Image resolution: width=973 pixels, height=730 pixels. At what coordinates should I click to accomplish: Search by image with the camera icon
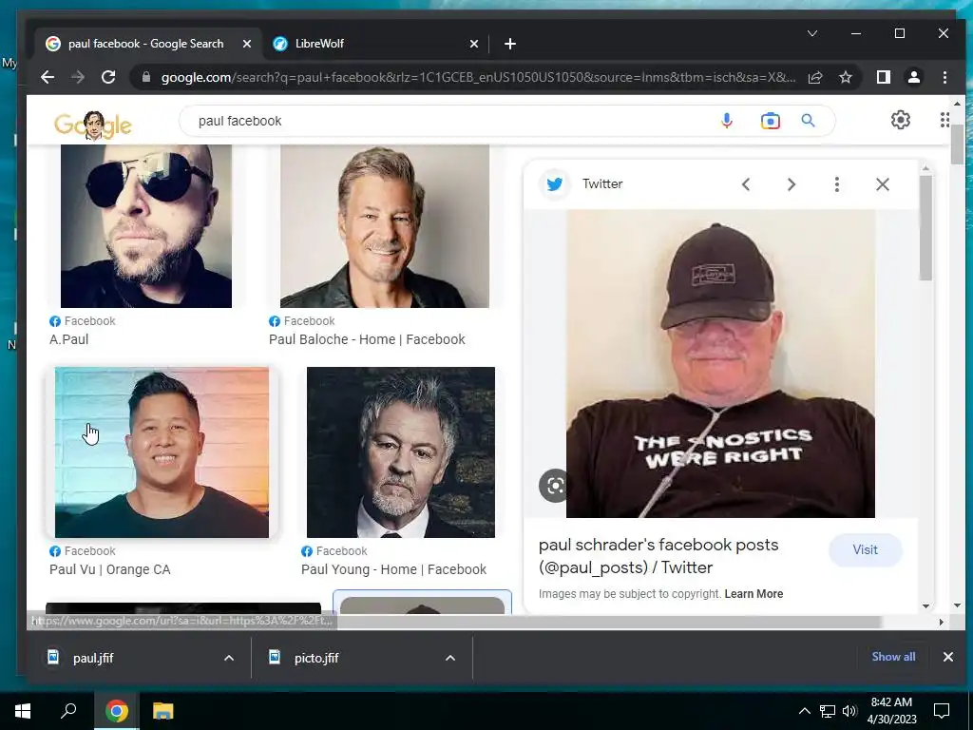[x=770, y=121]
